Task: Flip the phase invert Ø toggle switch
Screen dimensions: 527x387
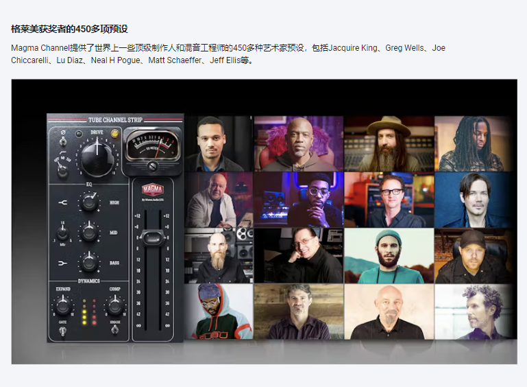Action: (x=63, y=142)
